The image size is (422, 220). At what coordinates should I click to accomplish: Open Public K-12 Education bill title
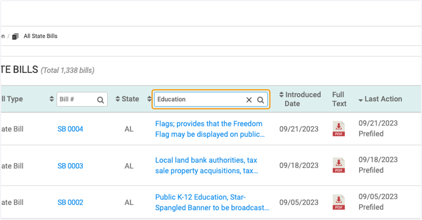(212, 202)
